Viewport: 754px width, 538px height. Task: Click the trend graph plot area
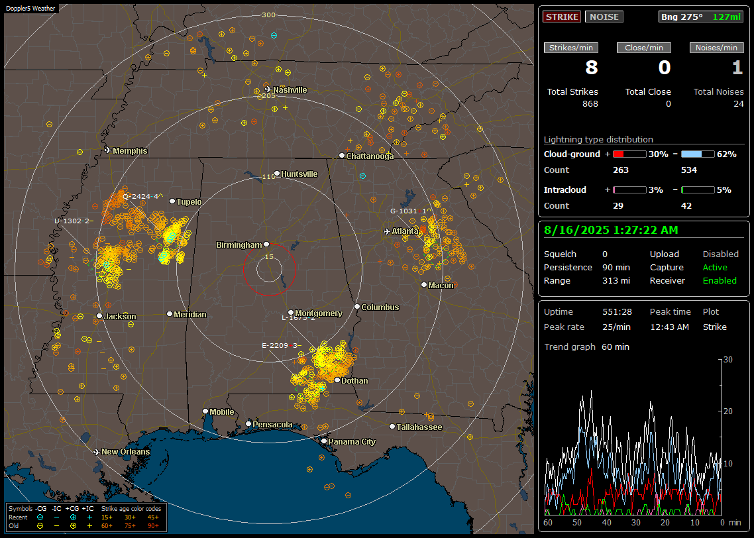[632, 437]
